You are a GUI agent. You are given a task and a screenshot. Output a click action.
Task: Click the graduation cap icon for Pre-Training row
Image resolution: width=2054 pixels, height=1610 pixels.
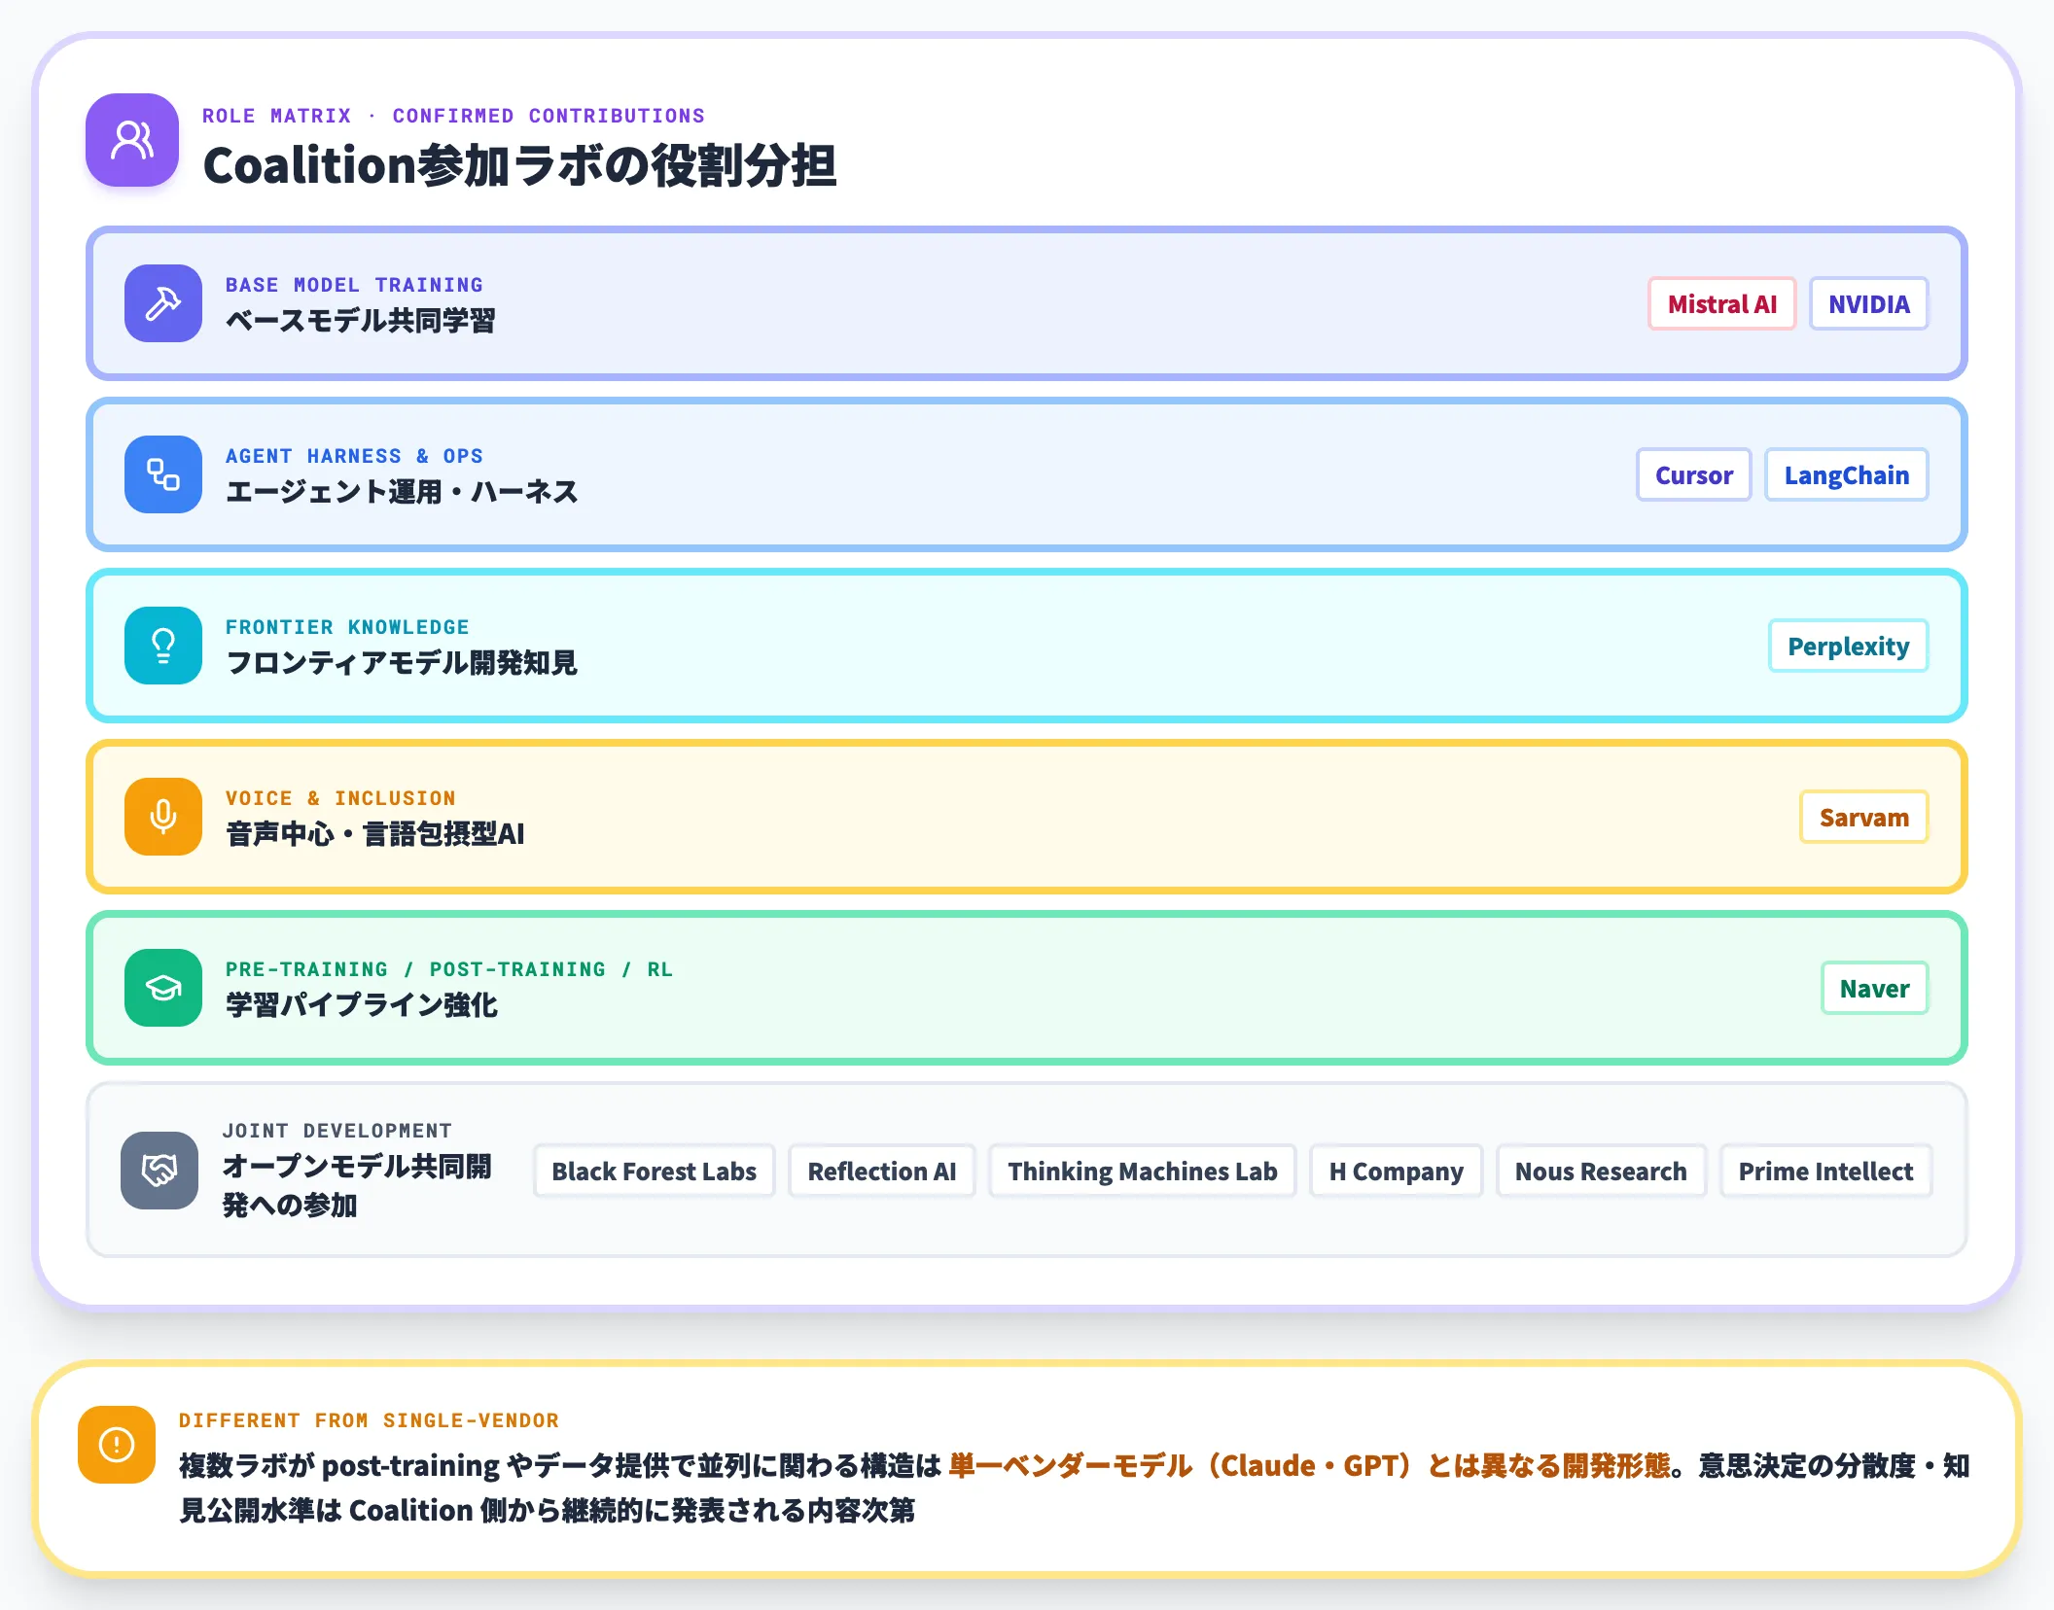(x=163, y=988)
